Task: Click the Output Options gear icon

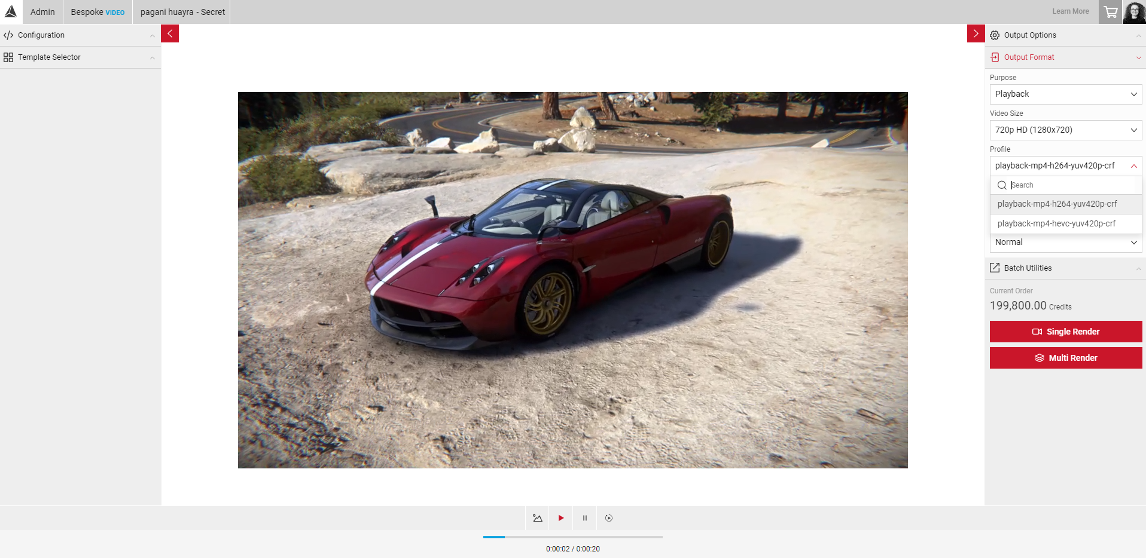Action: point(995,35)
